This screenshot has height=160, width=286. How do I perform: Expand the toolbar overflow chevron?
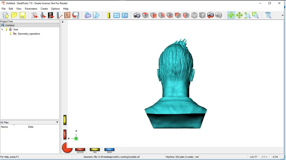(283, 16)
